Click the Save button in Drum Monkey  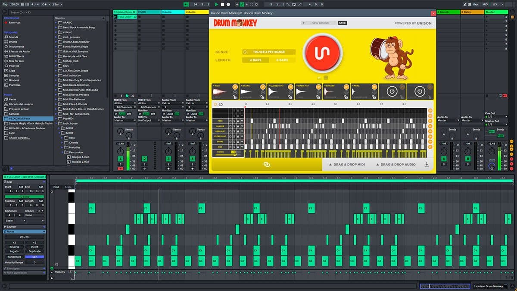tap(342, 23)
